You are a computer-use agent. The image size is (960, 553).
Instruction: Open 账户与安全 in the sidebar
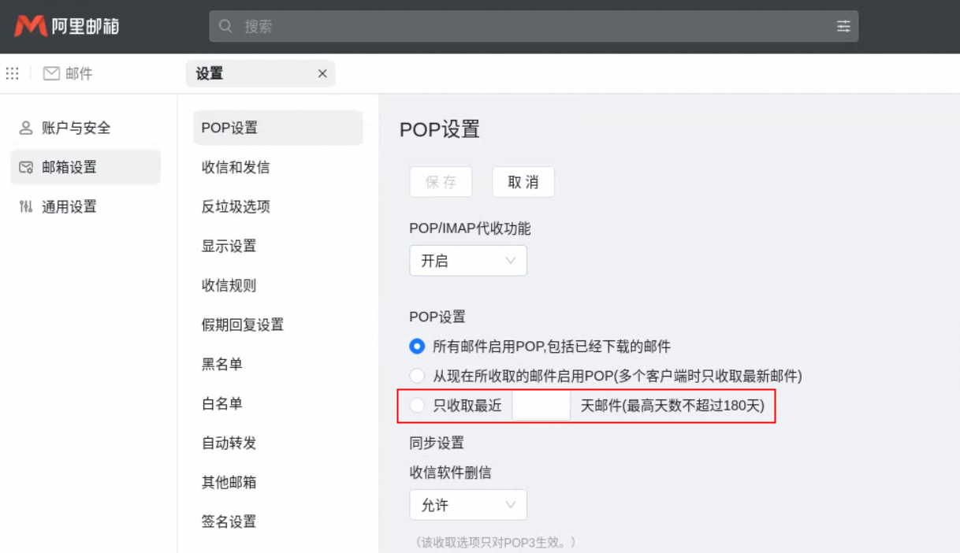(76, 128)
